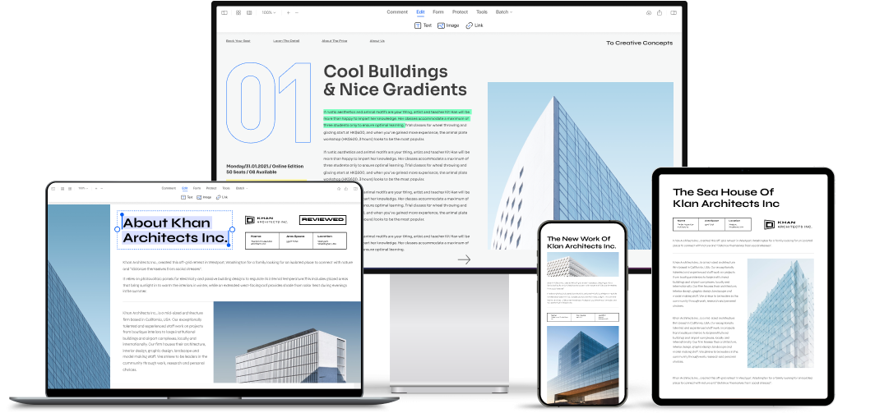
Task: Open Tools tab on the monitor window
Action: coord(482,11)
